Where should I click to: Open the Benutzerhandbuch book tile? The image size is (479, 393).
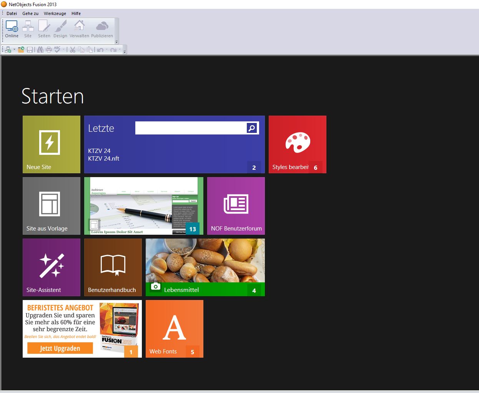tap(113, 267)
